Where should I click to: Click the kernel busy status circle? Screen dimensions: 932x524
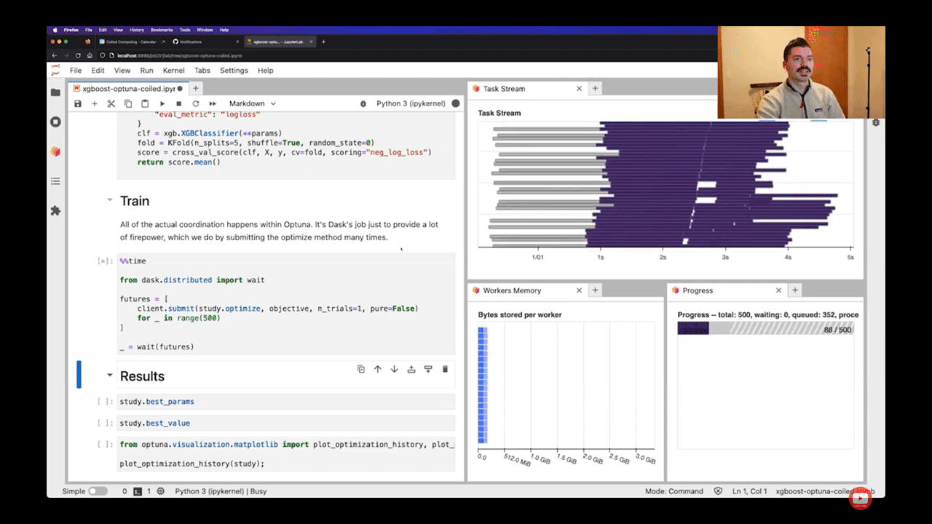pyautogui.click(x=456, y=103)
